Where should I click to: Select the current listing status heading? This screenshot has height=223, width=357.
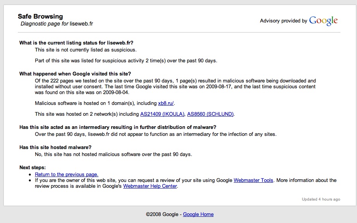79,43
